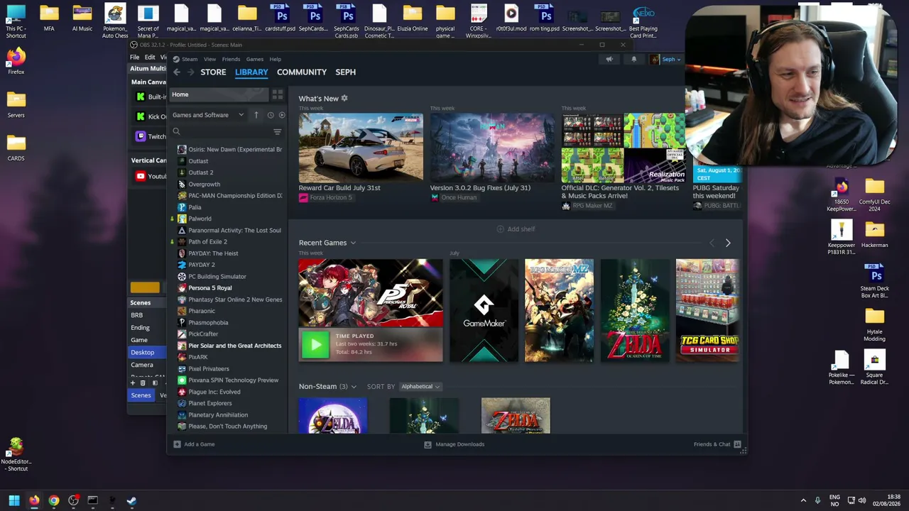Image resolution: width=909 pixels, height=511 pixels.
Task: Click the remove scene trash icon in OBS
Action: tap(143, 383)
